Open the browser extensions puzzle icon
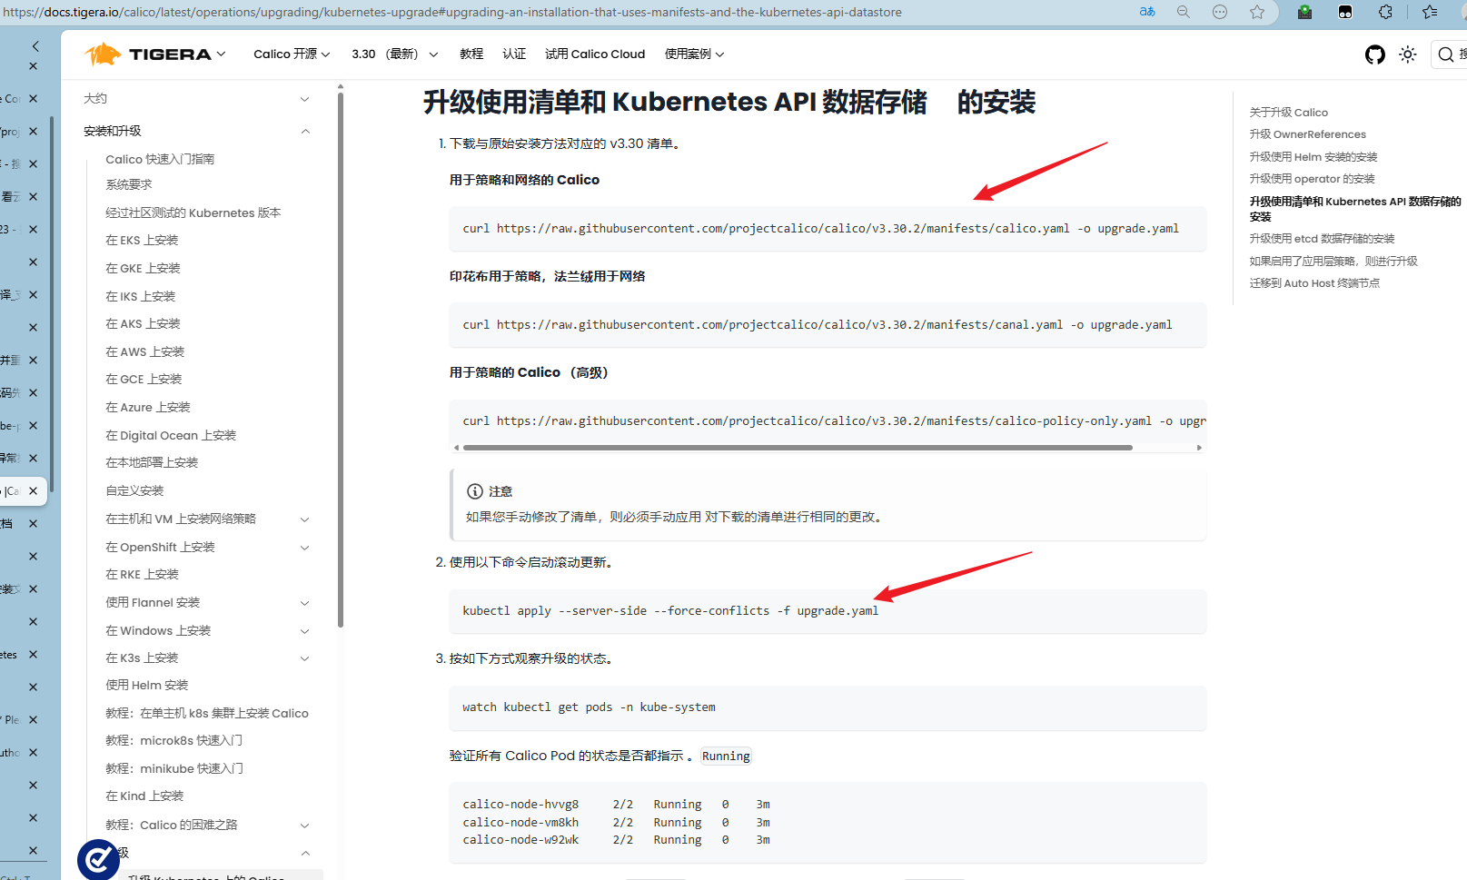1467x880 pixels. pyautogui.click(x=1385, y=12)
